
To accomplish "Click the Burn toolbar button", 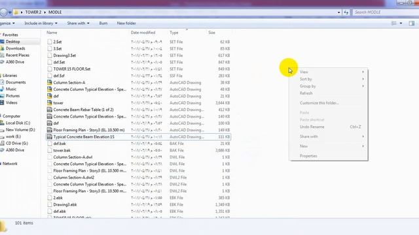I will click(103, 23).
